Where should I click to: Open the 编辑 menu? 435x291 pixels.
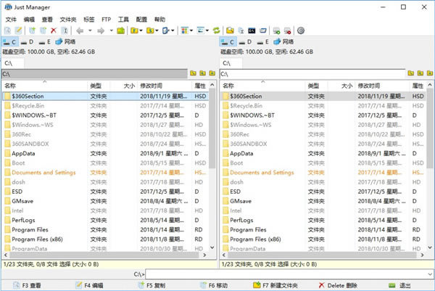29,20
